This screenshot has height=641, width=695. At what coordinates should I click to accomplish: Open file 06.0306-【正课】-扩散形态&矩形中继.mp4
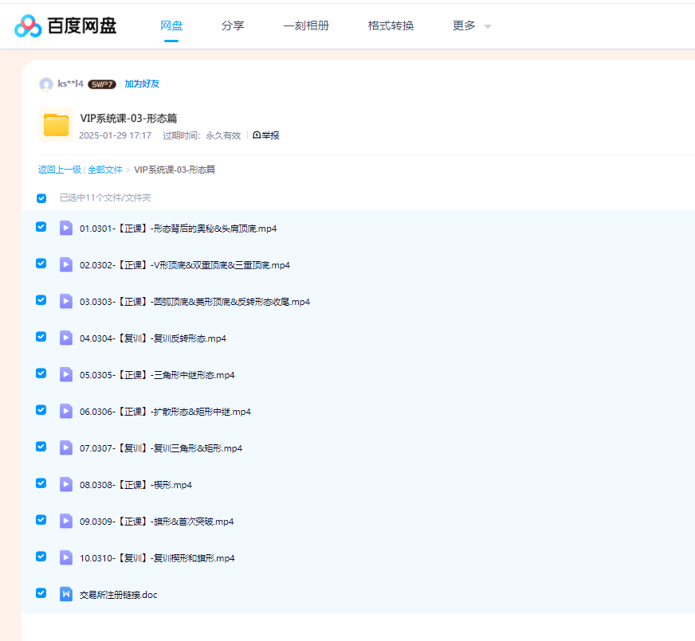point(165,412)
